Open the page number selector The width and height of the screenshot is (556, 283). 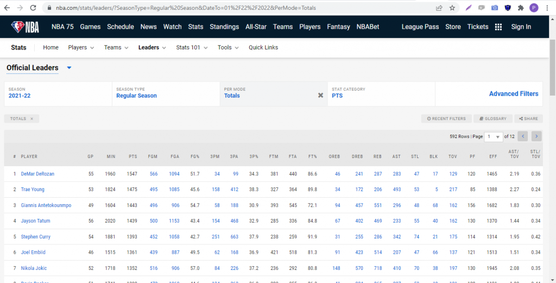tap(493, 136)
